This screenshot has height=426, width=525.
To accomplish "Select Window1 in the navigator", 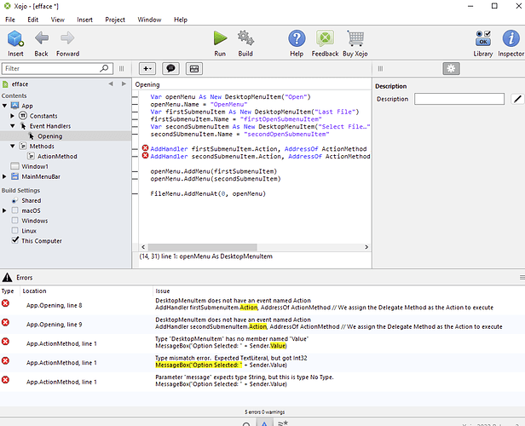I will 35,166.
